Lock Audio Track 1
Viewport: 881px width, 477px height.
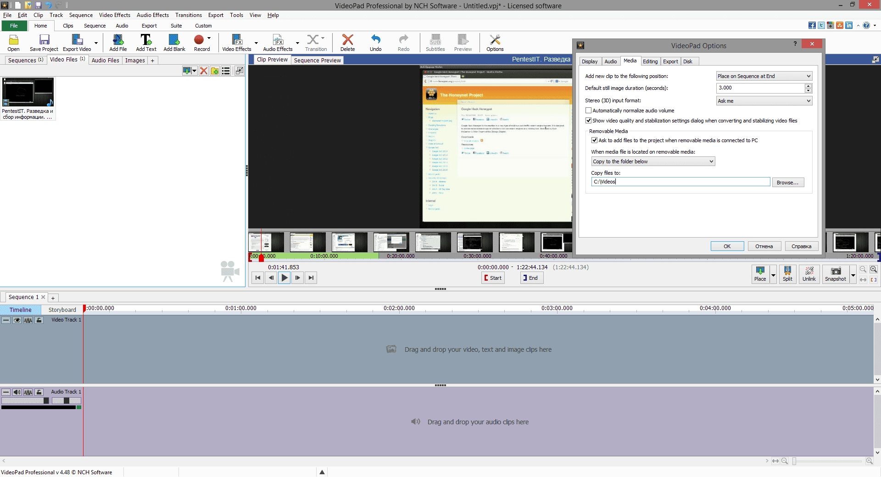point(39,392)
